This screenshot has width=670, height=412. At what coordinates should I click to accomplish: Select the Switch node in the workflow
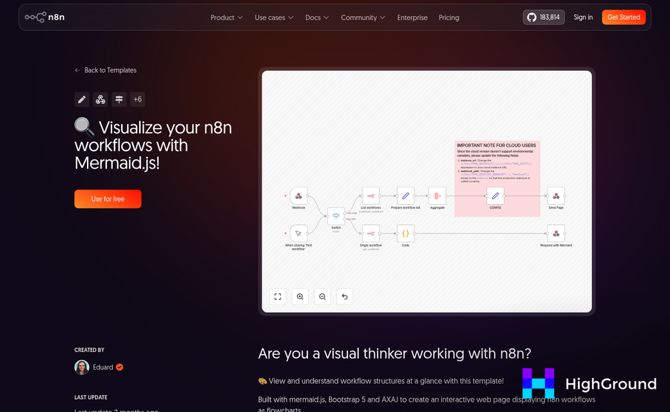point(336,216)
